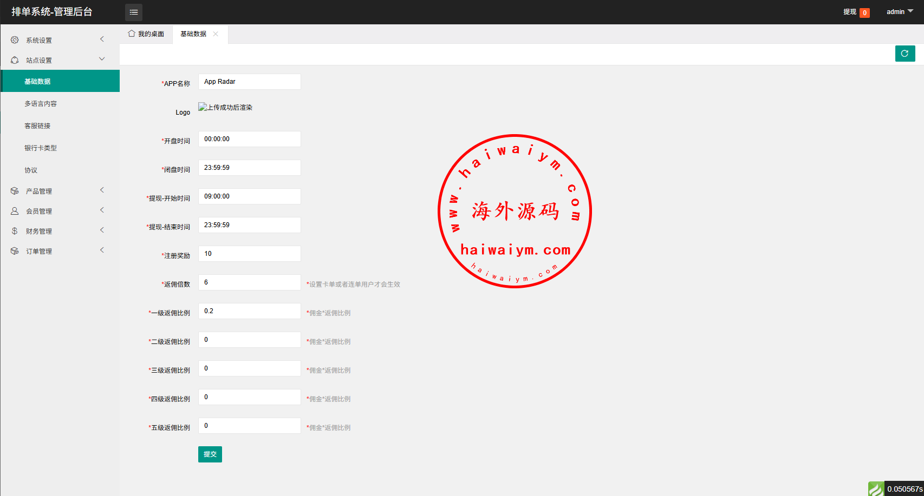
Task: Click the 站点设置 sidebar icon
Action: [15, 60]
